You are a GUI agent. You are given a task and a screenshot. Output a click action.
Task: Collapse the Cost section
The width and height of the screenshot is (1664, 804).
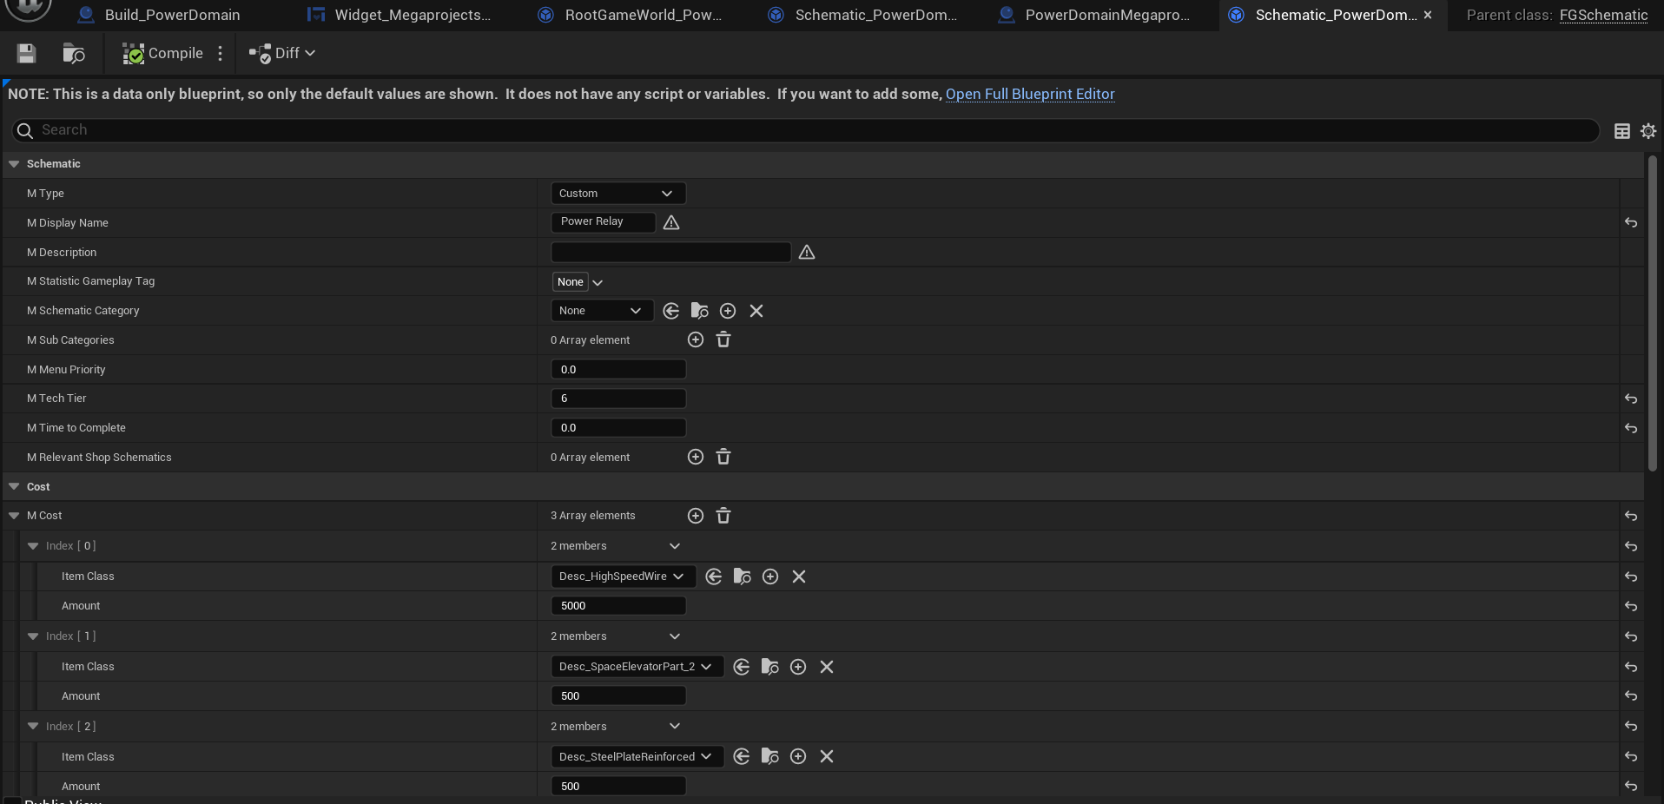[14, 487]
